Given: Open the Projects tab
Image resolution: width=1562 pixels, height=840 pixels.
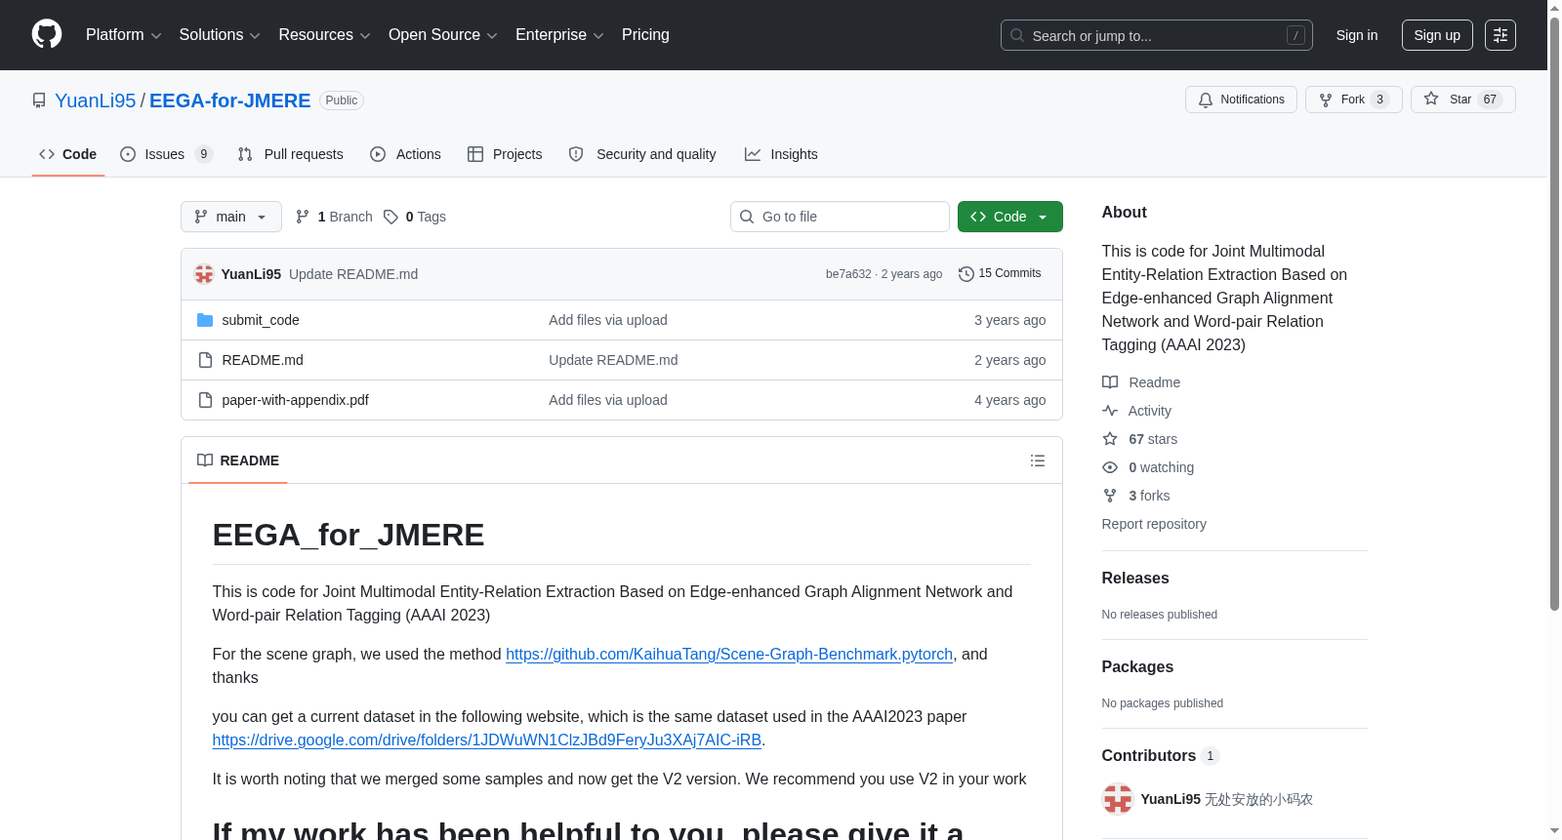Looking at the screenshot, I should coord(505,154).
